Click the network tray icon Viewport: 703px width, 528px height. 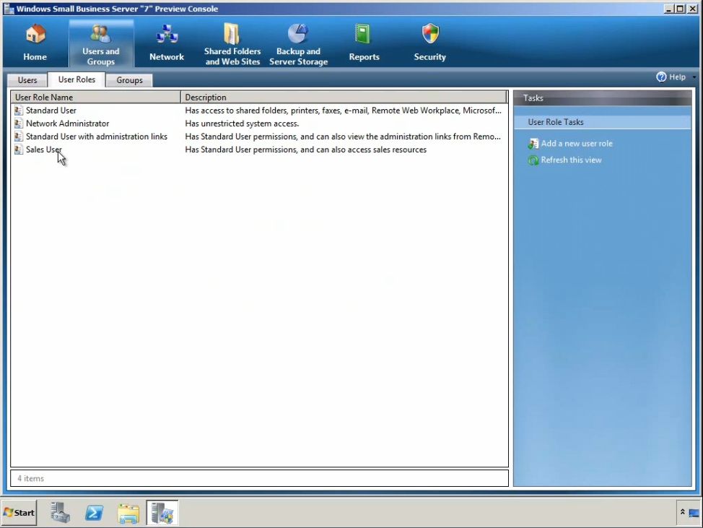click(694, 513)
